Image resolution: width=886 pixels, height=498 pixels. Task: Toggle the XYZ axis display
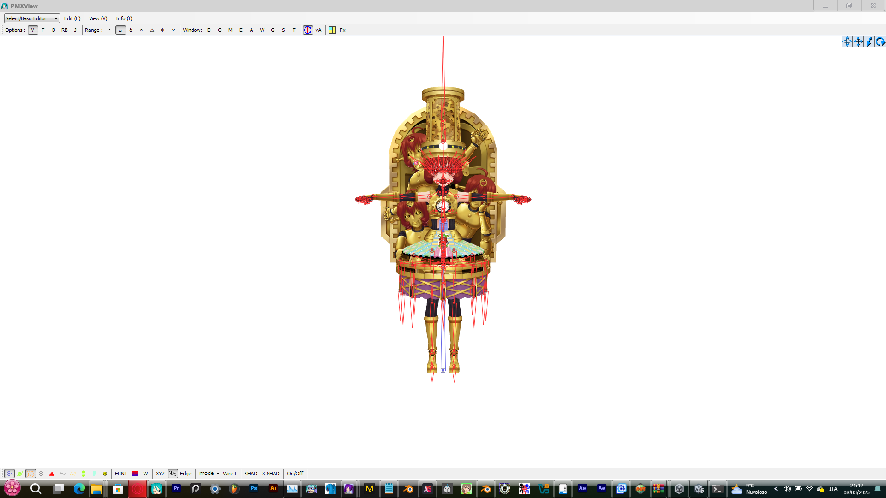pyautogui.click(x=160, y=474)
